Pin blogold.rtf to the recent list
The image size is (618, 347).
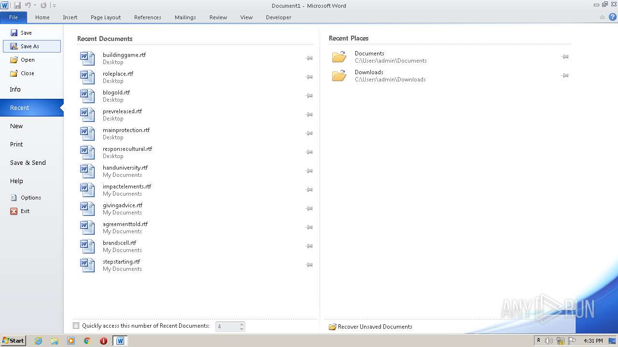309,96
